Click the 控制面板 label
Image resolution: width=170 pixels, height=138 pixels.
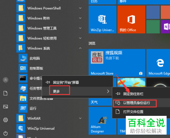pyautogui.click(x=36, y=68)
